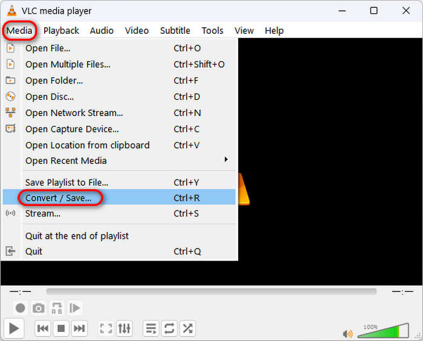Click the Open Folder icon

click(10, 80)
